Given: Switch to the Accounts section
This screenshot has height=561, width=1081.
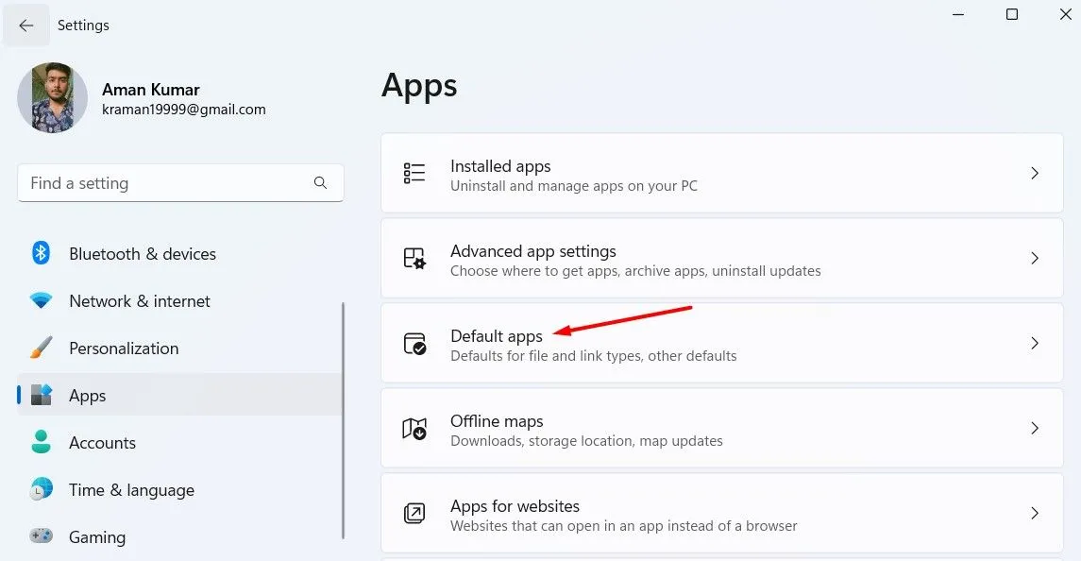Looking at the screenshot, I should coord(102,442).
